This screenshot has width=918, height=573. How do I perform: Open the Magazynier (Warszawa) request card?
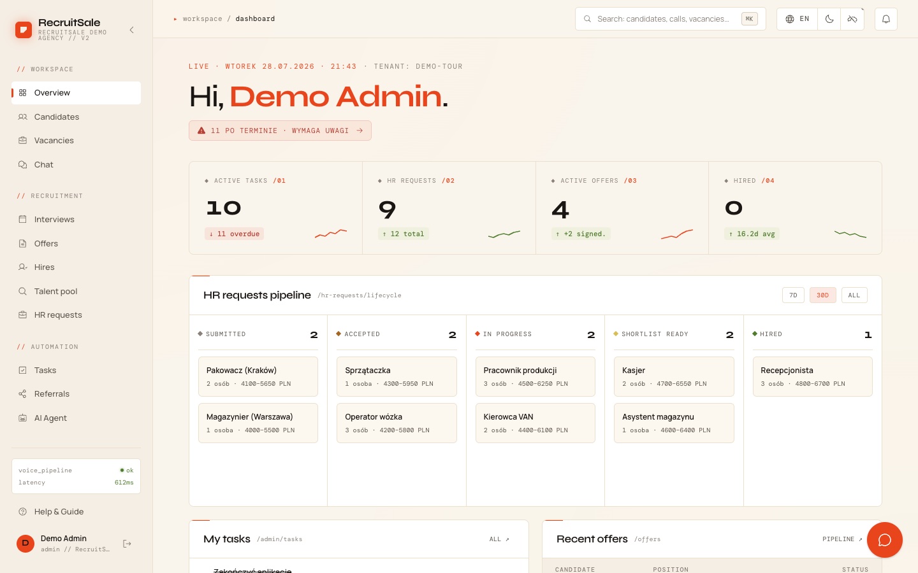point(258,423)
